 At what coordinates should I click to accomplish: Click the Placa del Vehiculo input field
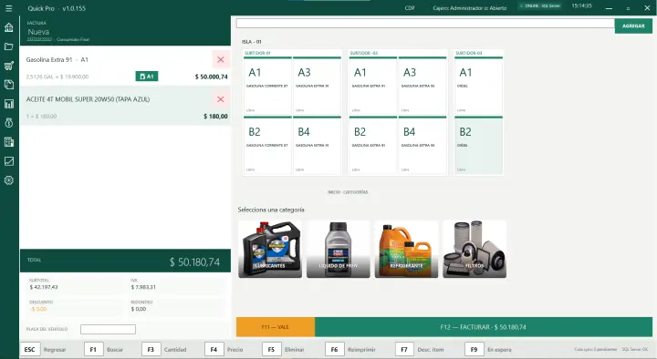[x=108, y=329]
